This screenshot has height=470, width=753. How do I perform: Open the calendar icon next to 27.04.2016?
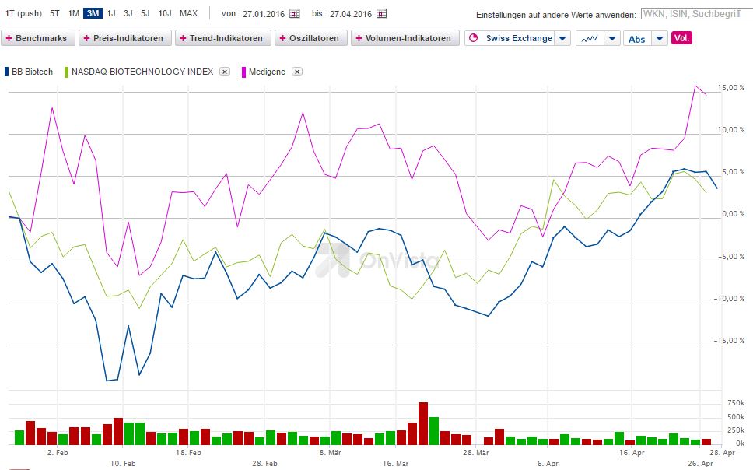pyautogui.click(x=381, y=13)
